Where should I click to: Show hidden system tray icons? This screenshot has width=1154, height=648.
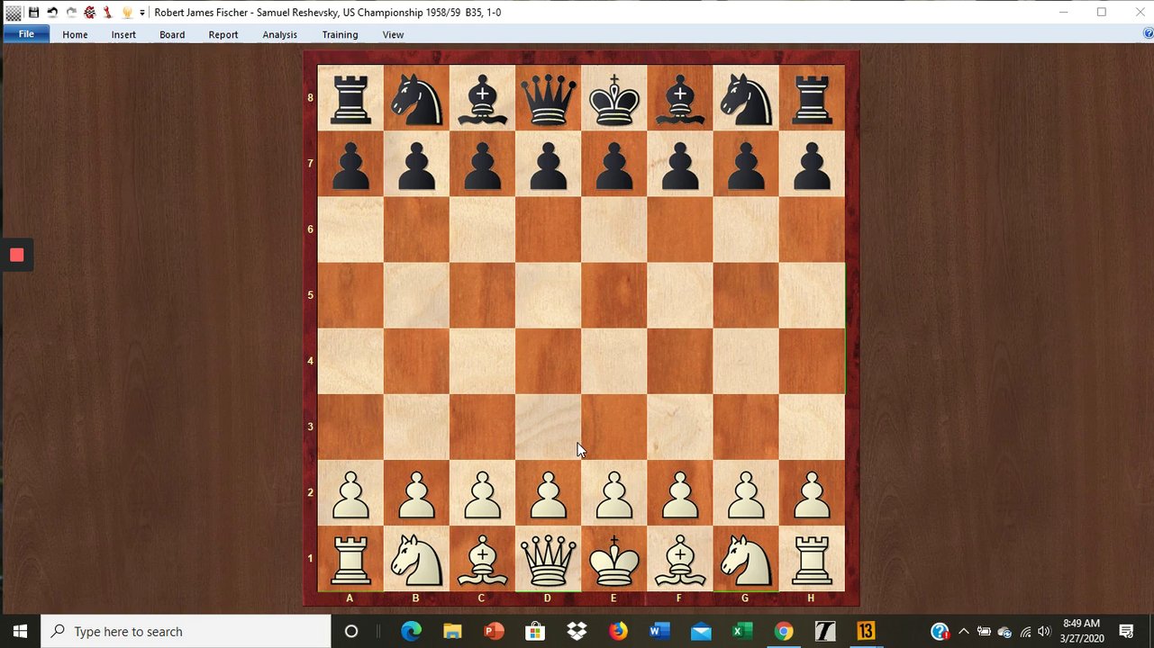pos(963,632)
